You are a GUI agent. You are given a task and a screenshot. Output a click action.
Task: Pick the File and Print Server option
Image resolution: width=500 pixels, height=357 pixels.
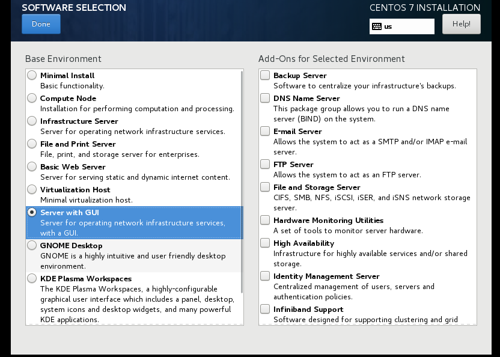point(32,144)
